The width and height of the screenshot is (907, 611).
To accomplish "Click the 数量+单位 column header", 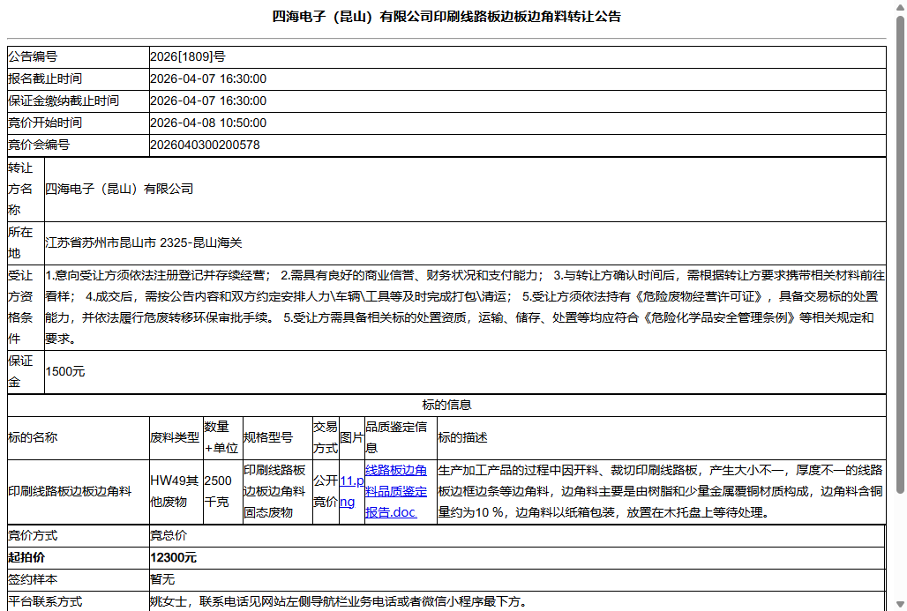I will coord(222,437).
